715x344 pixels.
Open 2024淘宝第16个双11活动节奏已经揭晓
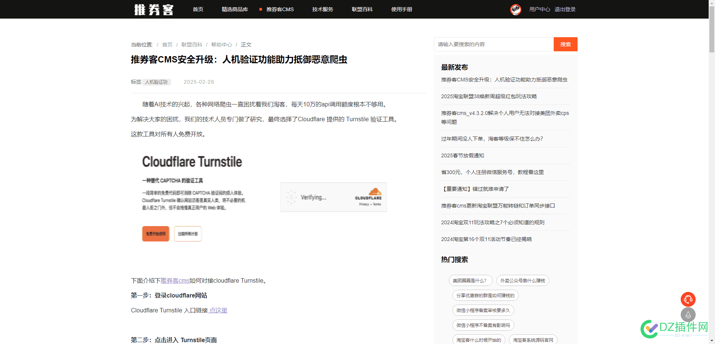[486, 239]
